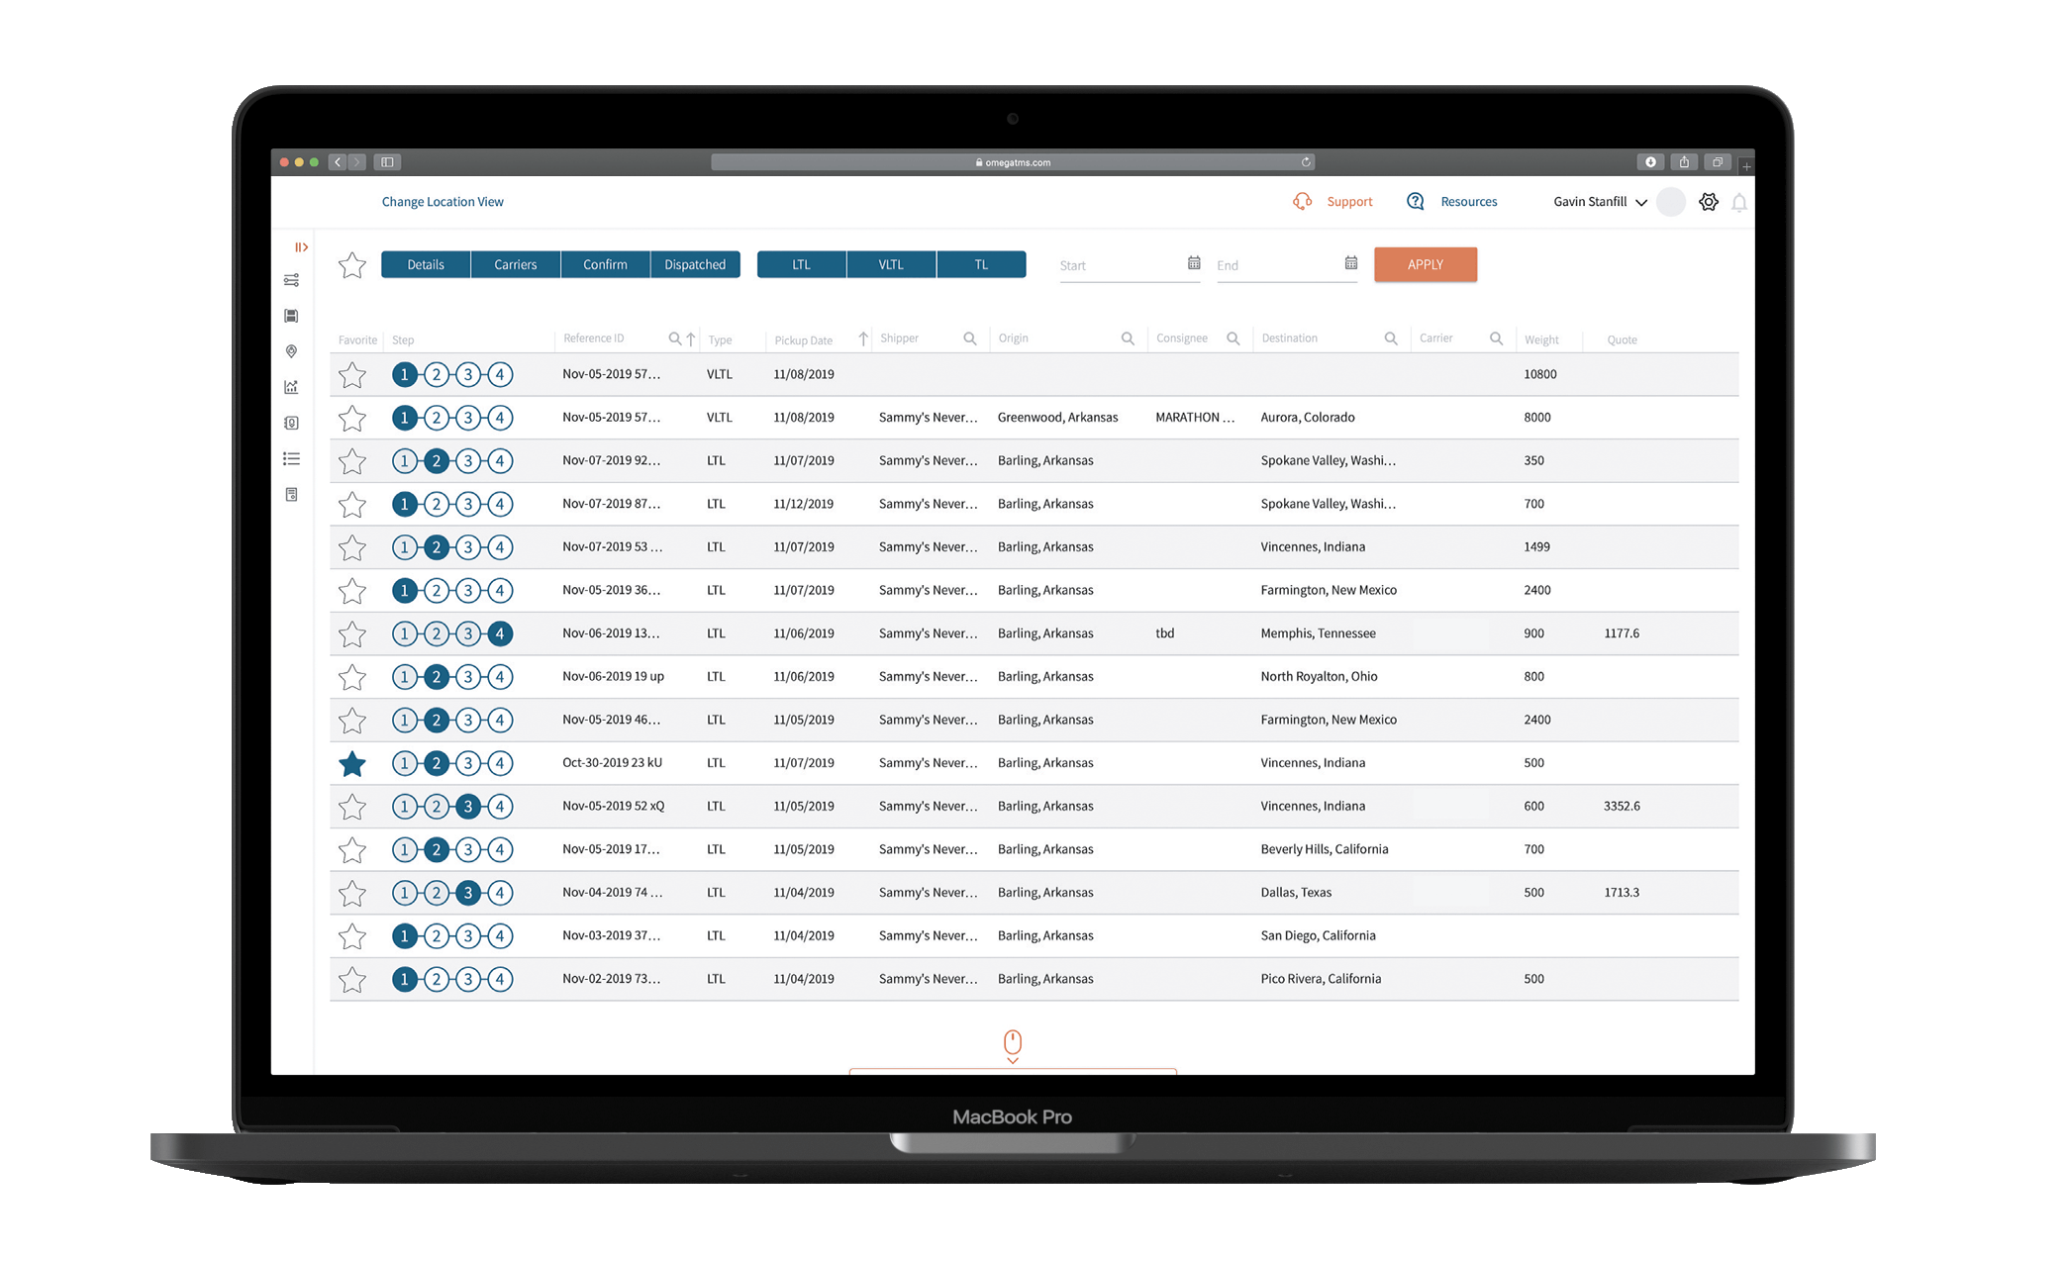2072x1262 pixels.
Task: Search the Destination column
Action: pos(1391,339)
